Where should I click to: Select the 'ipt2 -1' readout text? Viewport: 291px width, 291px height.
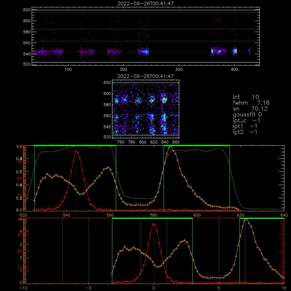click(245, 132)
